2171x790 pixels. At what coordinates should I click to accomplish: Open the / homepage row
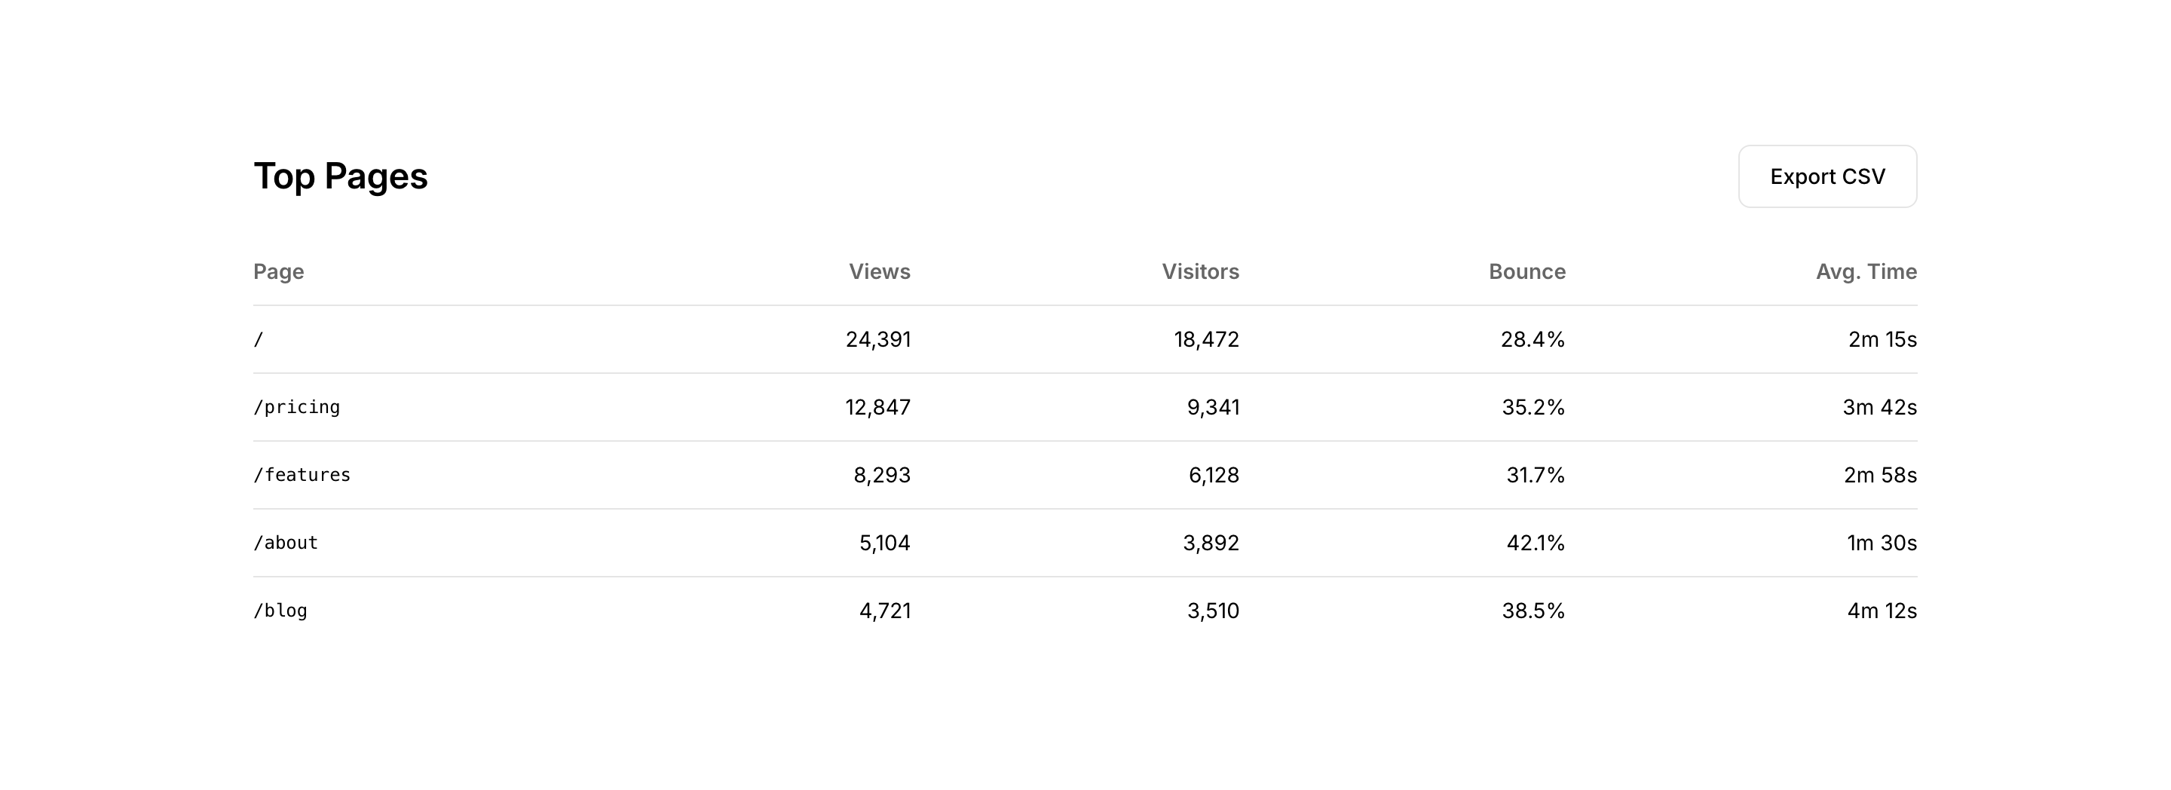pyautogui.click(x=259, y=340)
